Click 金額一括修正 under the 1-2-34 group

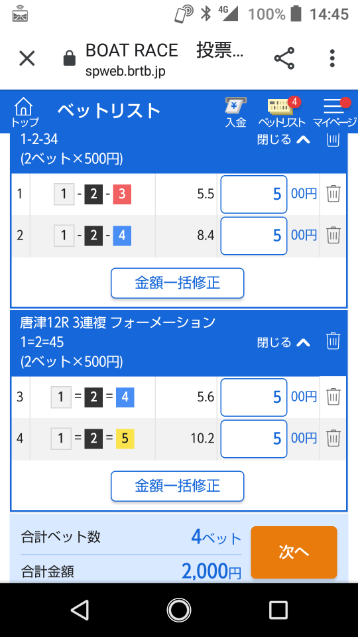point(178,283)
